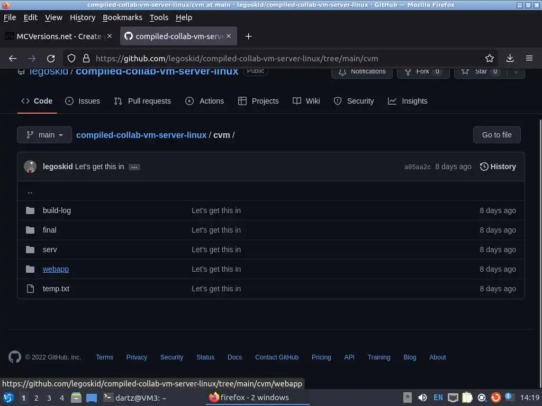542x406 pixels.
Task: Open the repository Security tab
Action: [x=354, y=101]
